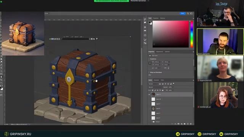Pick a shade in the color field
The image size is (244, 137).
(x=170, y=34)
